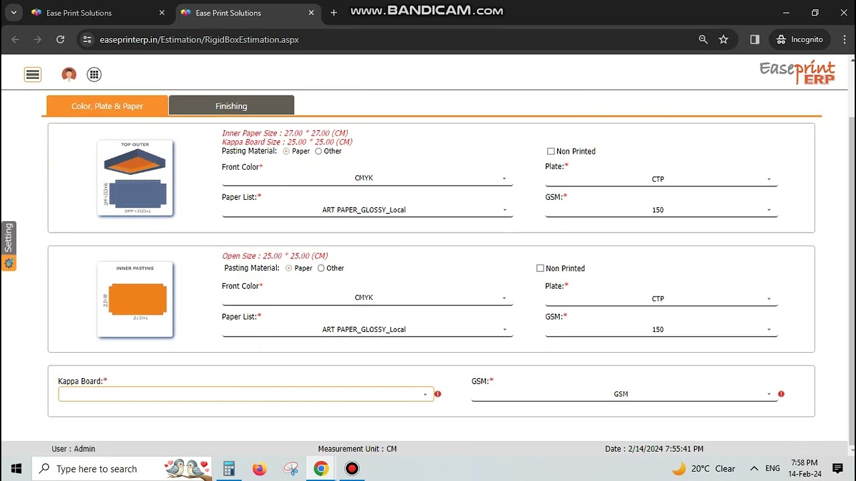Select Paper radio for Inner Pasting
856x481 pixels.
coord(289,269)
